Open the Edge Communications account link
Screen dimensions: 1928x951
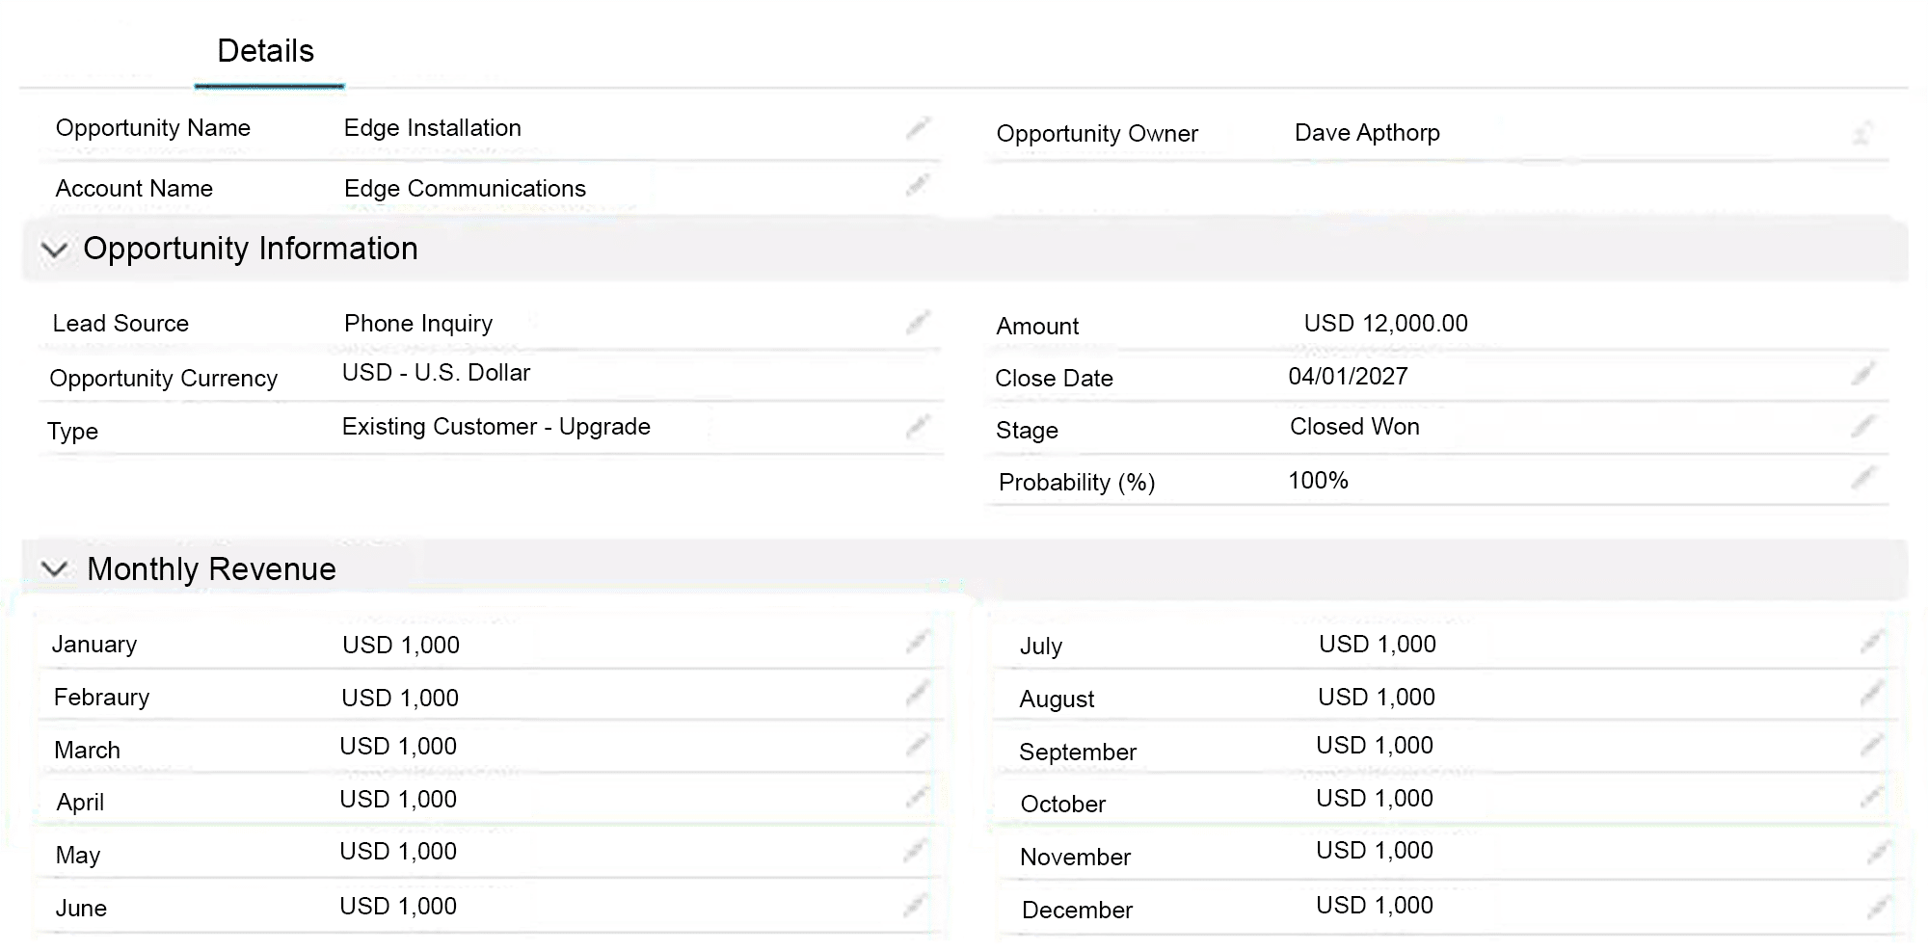tap(465, 189)
